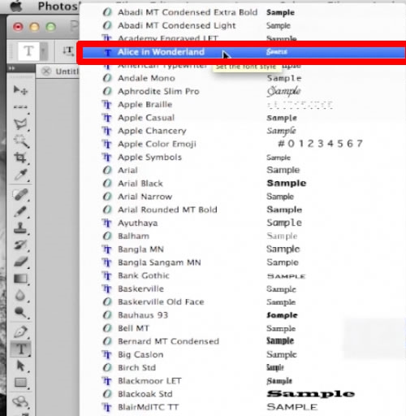Select the Move tool

coord(21,90)
